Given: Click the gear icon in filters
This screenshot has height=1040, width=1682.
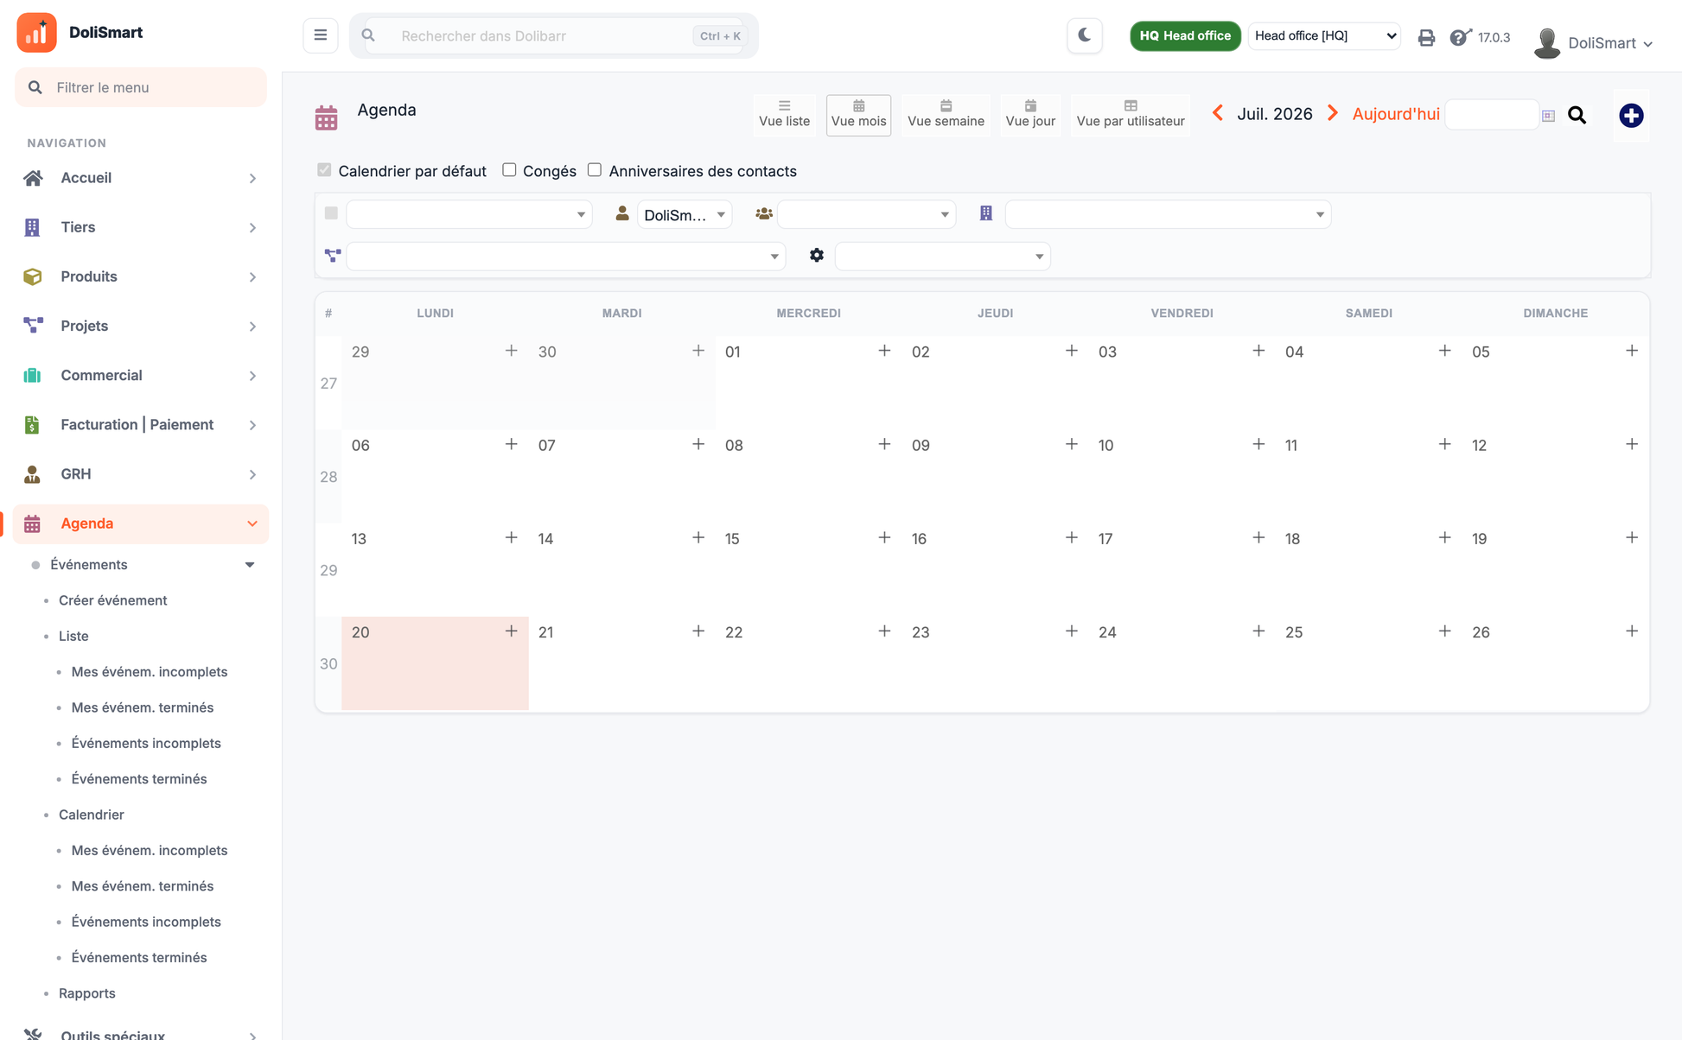Looking at the screenshot, I should (x=817, y=256).
